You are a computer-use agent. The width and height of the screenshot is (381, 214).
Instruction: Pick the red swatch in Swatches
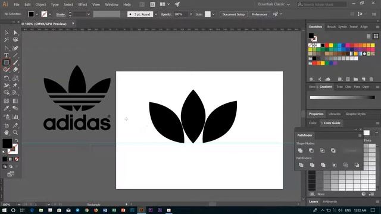click(327, 45)
